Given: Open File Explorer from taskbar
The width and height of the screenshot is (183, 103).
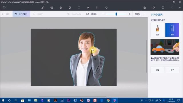Looking at the screenshot, I should [36, 100].
